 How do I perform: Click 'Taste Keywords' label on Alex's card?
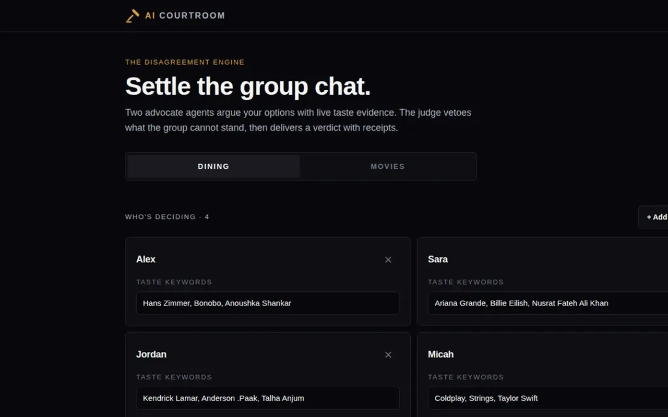tap(174, 282)
